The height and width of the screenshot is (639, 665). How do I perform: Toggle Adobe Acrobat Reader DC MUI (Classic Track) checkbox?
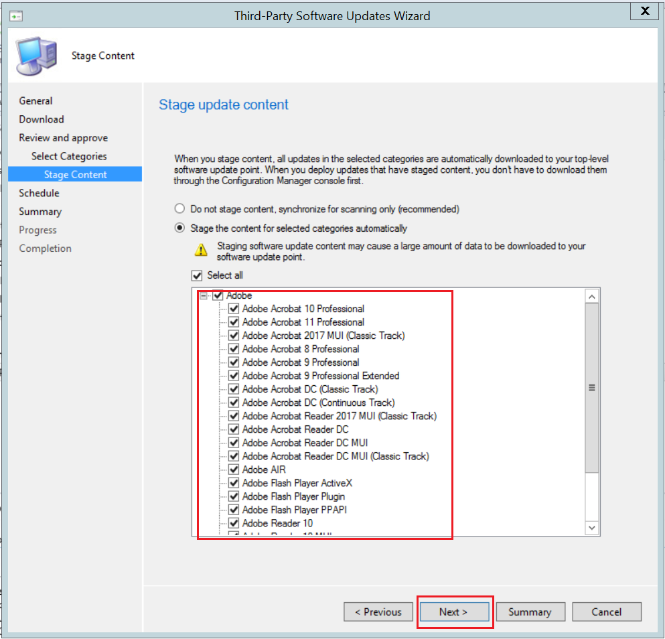pyautogui.click(x=234, y=456)
